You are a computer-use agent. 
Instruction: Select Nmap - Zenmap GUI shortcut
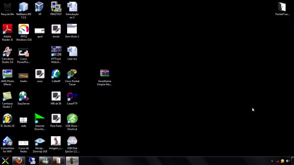(x=40, y=145)
